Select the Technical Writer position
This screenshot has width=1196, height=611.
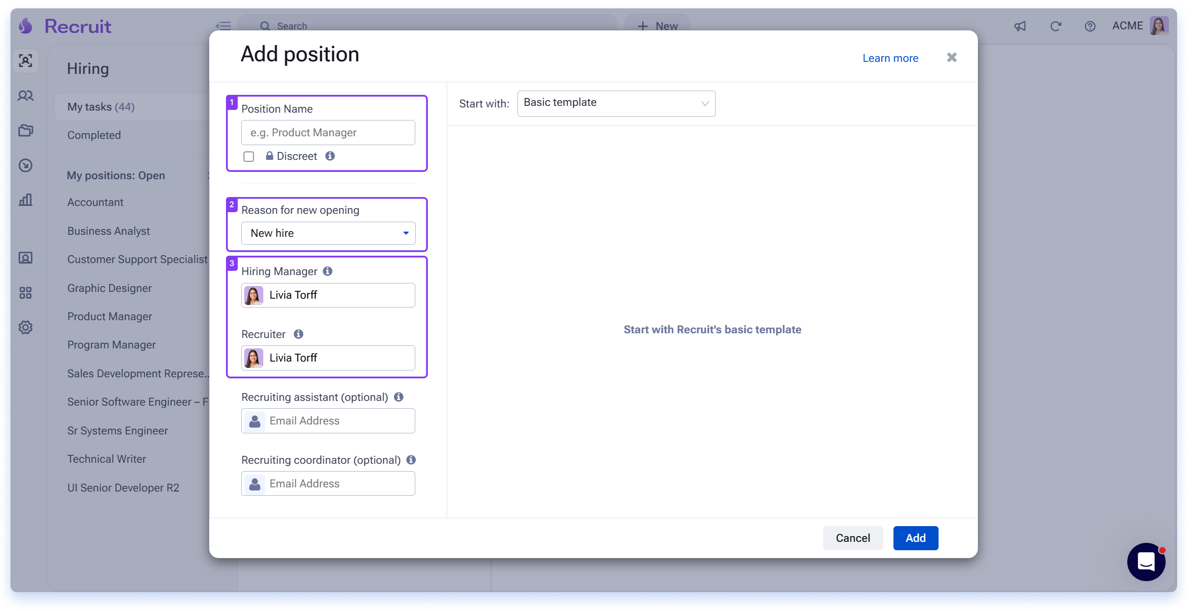click(x=106, y=459)
